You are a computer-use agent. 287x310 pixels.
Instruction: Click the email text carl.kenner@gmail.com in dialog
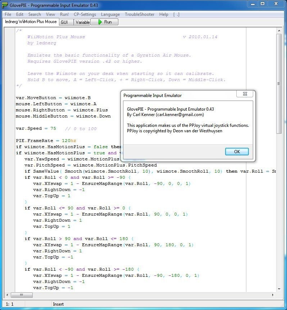coord(180,115)
